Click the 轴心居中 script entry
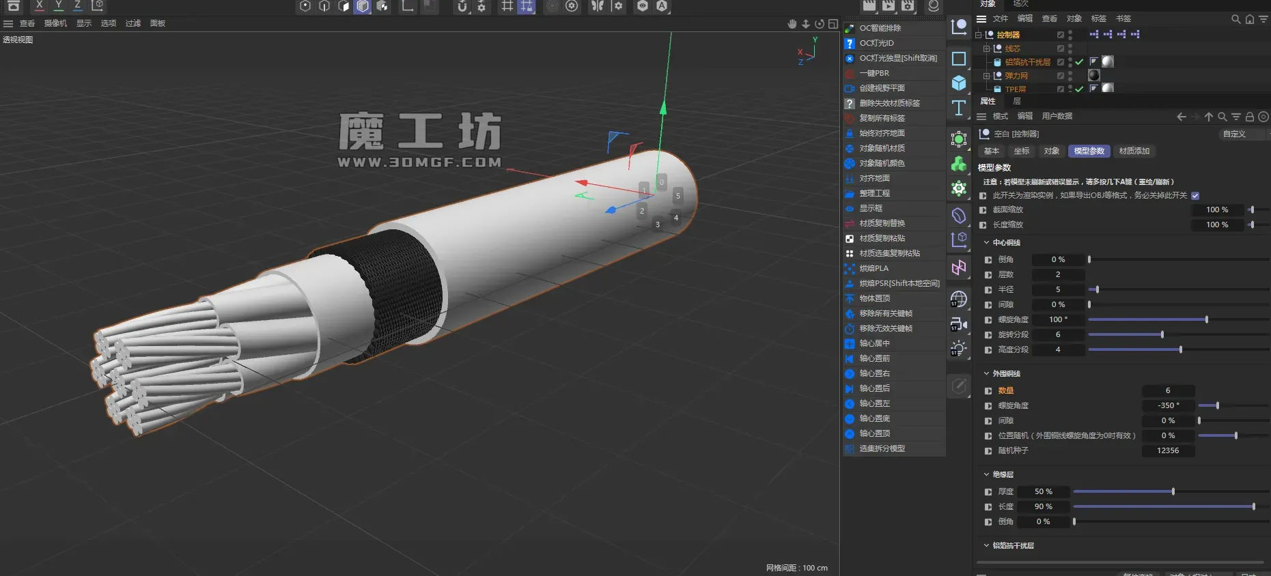The image size is (1271, 576). 874,344
